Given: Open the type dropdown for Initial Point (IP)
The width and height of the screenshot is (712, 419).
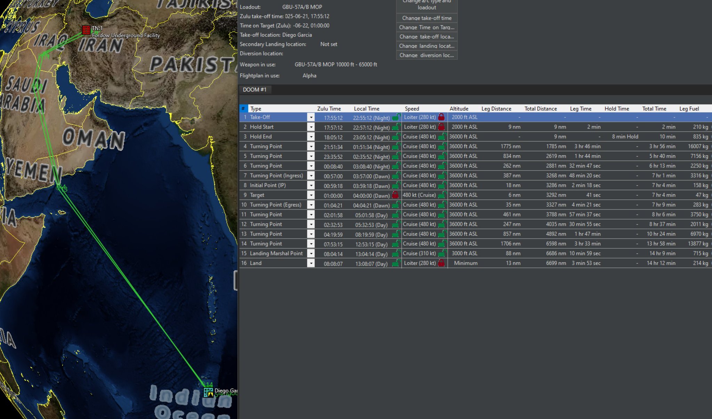Looking at the screenshot, I should coord(311,185).
